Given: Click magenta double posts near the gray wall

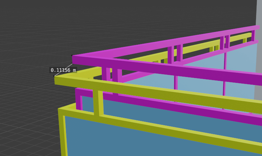Looking at the screenshot, I should click(x=224, y=42).
